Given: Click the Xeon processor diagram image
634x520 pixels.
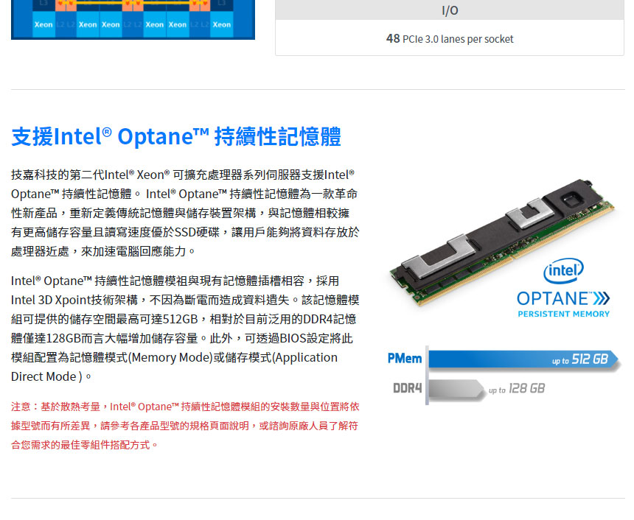Looking at the screenshot, I should click(133, 19).
